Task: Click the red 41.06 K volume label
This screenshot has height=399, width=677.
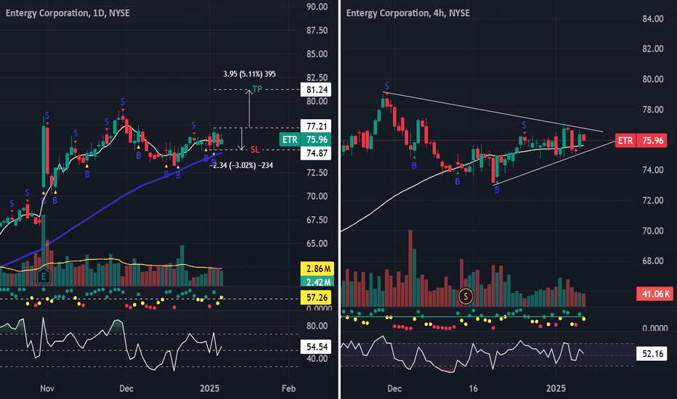Action: tap(655, 295)
